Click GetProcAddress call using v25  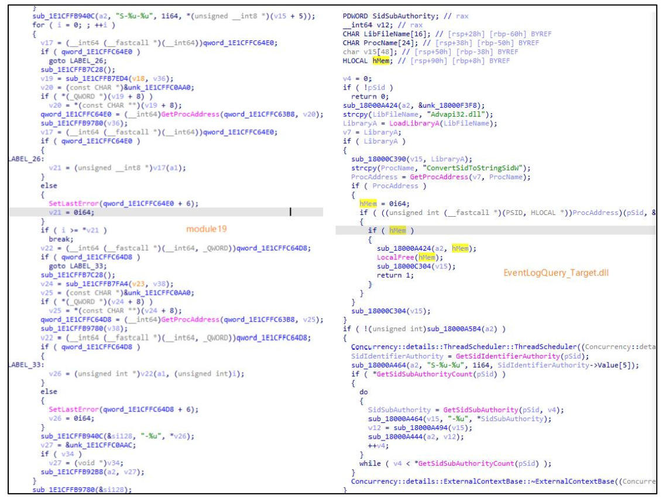[x=182, y=320]
